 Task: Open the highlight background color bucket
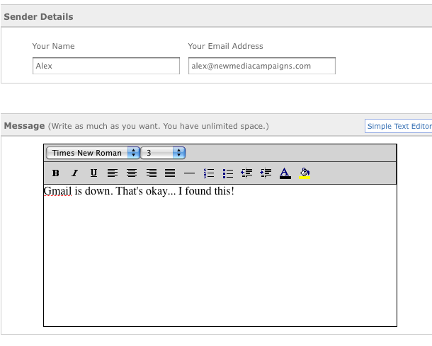click(305, 173)
